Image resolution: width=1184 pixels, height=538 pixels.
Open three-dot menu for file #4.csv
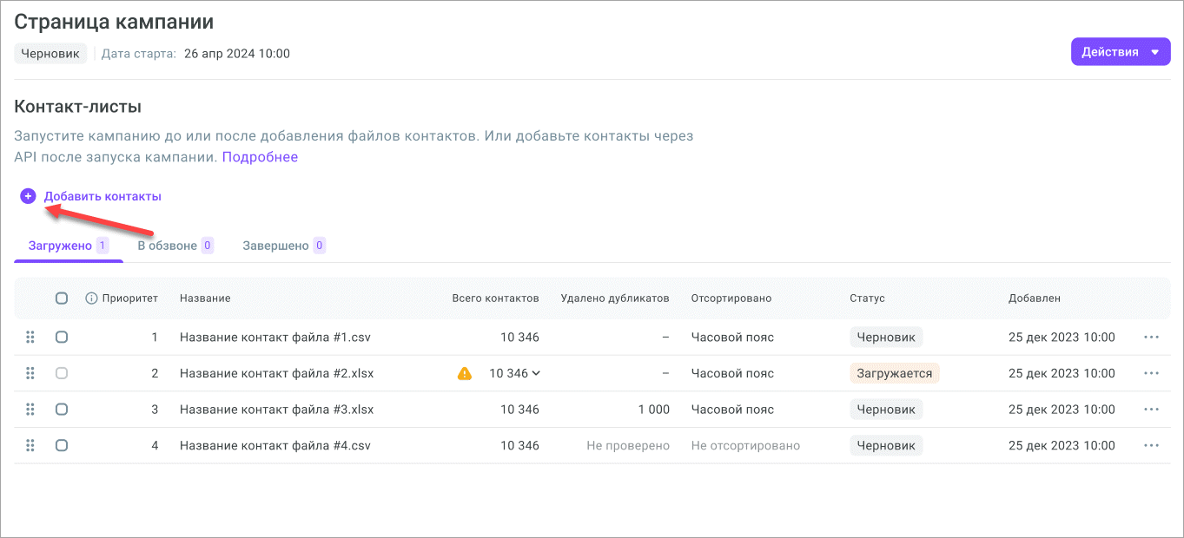[1152, 446]
